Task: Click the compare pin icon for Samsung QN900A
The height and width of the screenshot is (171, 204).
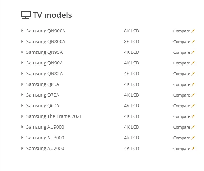Action: (193, 31)
